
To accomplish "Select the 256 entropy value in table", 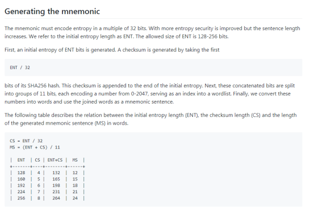I will 21,198.
